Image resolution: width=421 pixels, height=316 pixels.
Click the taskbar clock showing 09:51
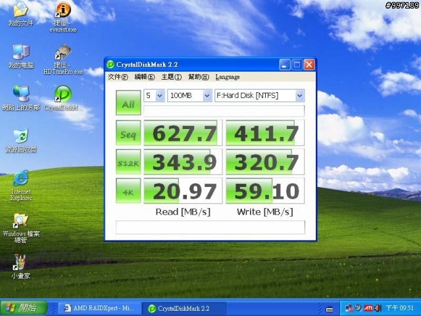[x=399, y=308]
